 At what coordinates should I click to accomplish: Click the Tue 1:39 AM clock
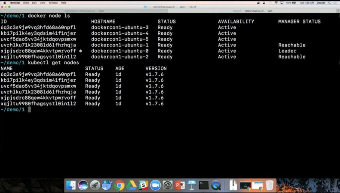coord(306,3)
